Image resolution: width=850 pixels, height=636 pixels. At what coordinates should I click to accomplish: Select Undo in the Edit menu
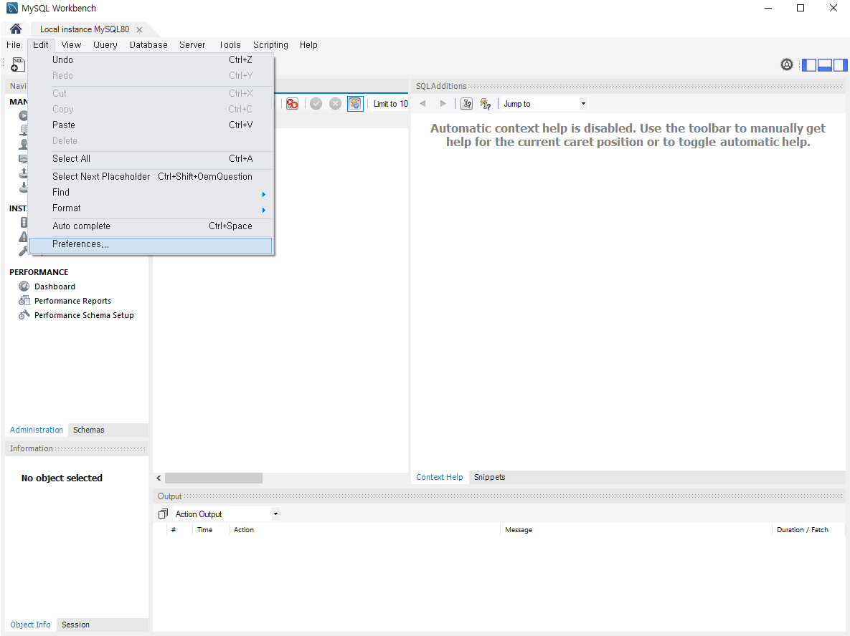(151, 60)
